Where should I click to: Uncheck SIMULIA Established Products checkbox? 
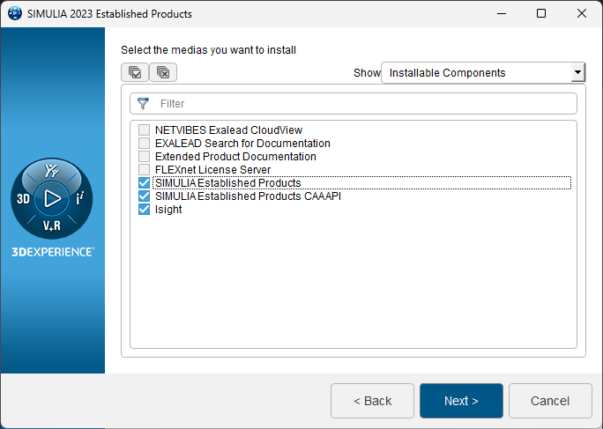[145, 183]
